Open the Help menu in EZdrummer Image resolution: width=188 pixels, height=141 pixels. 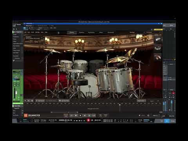[46, 32]
